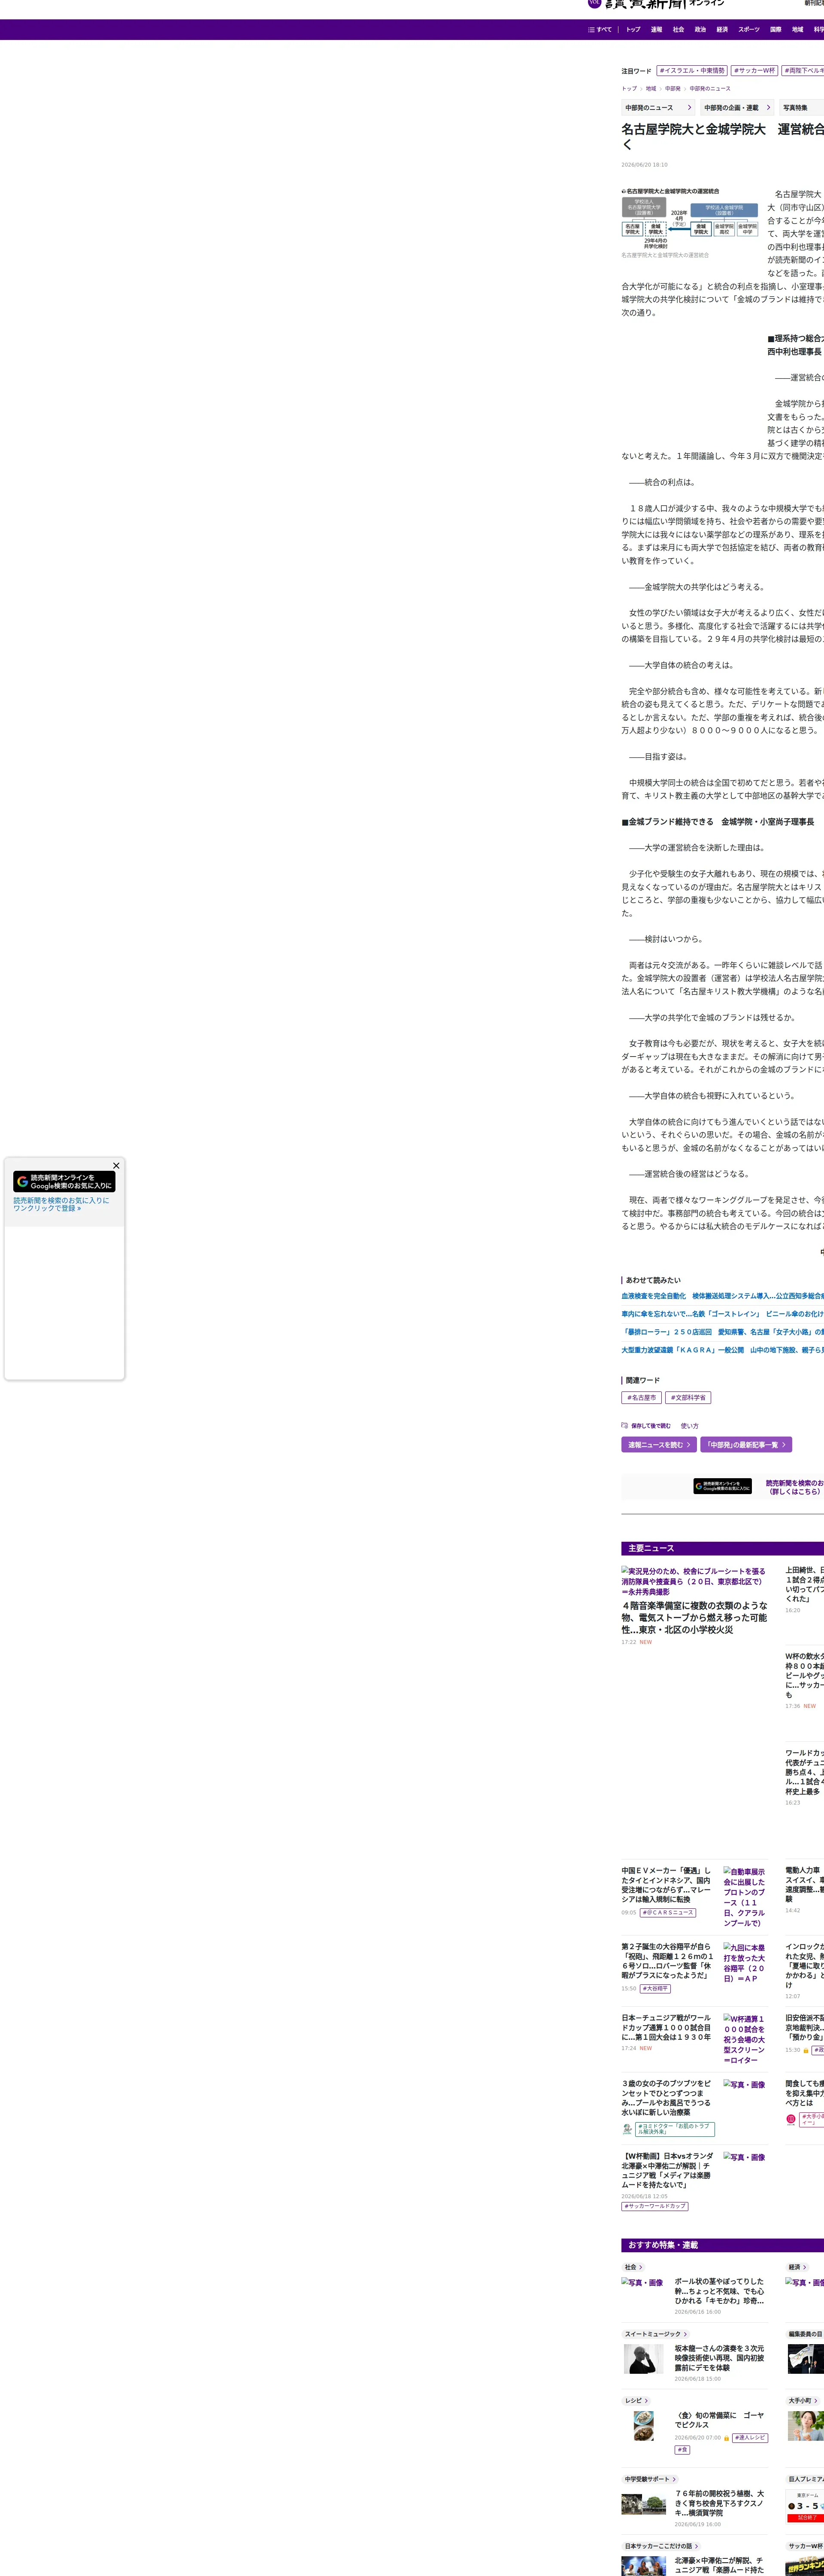Go to the スポーツ section
Screen dimensions: 824x2576
749,29
